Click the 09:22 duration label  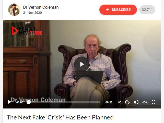coord(109,102)
